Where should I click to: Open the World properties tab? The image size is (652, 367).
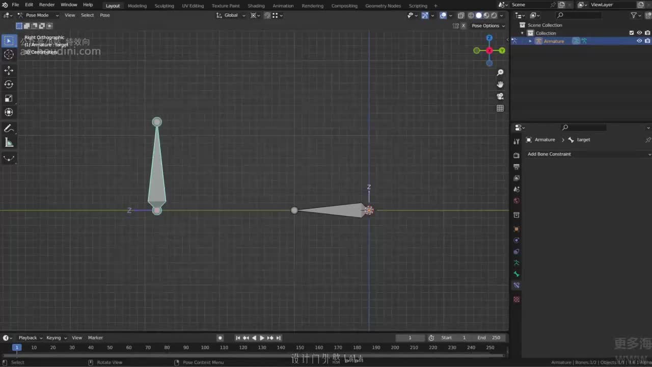(517, 201)
